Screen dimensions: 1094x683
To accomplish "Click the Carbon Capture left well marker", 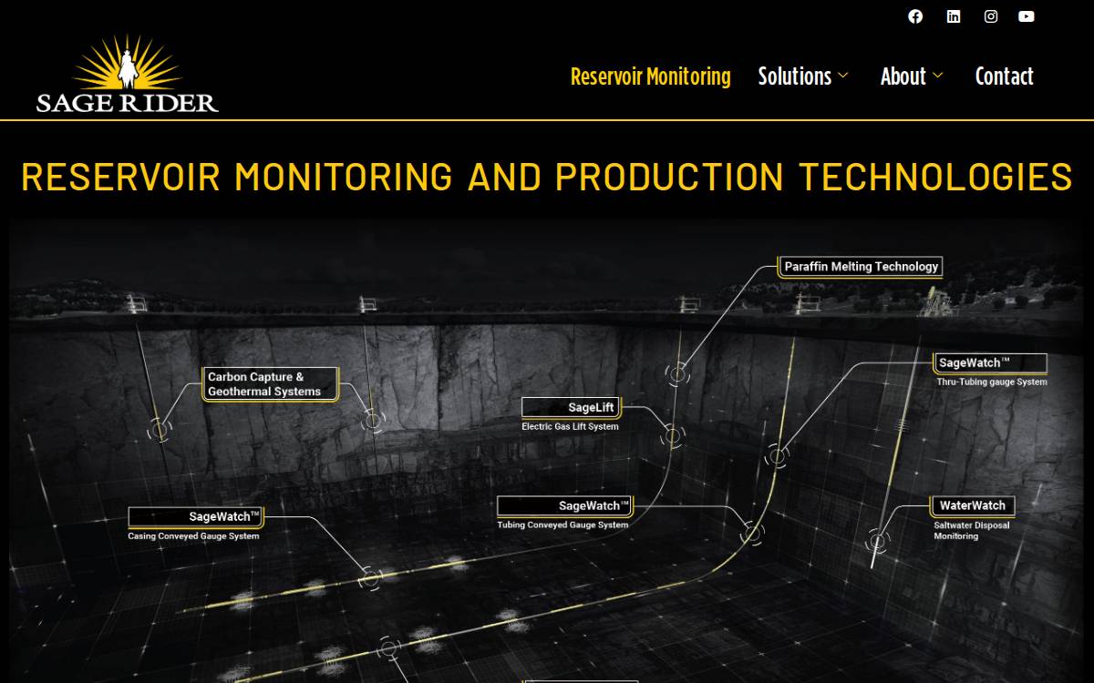I will (x=160, y=428).
